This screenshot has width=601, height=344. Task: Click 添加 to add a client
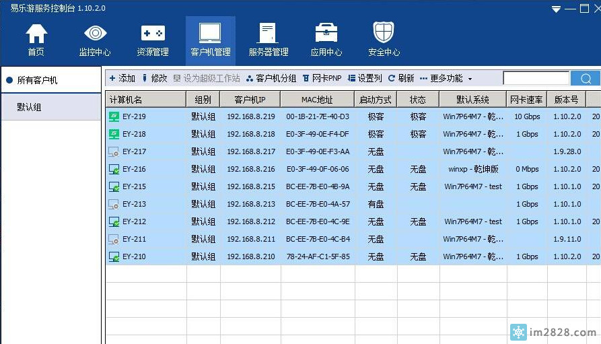122,78
